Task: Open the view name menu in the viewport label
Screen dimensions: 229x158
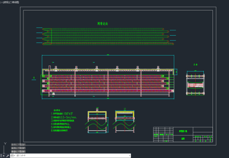Action: 6,2
